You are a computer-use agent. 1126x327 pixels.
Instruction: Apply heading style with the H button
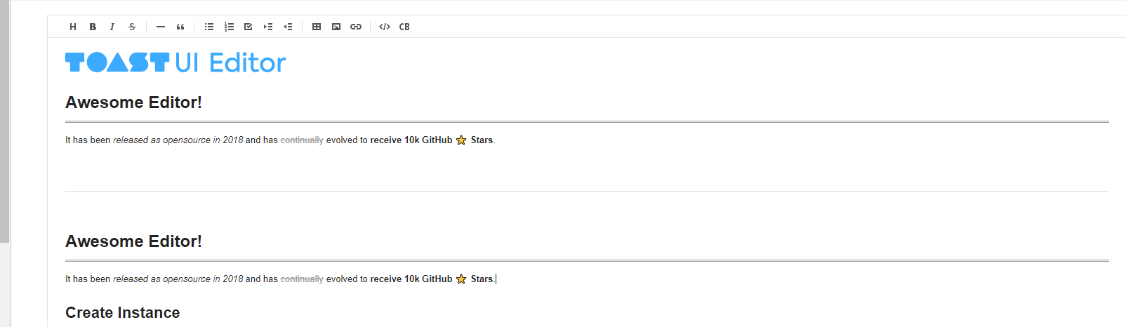[x=73, y=27]
